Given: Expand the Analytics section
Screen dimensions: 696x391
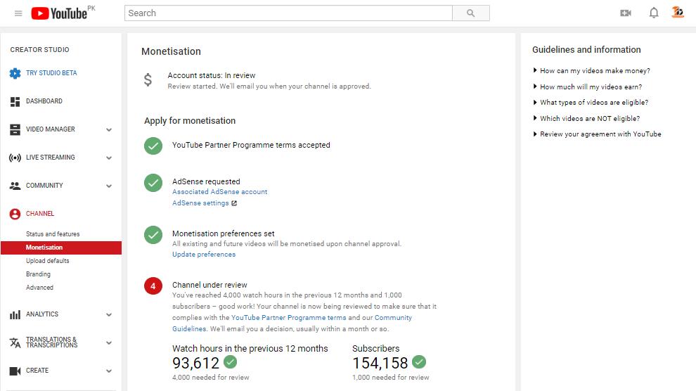Looking at the screenshot, I should point(109,314).
